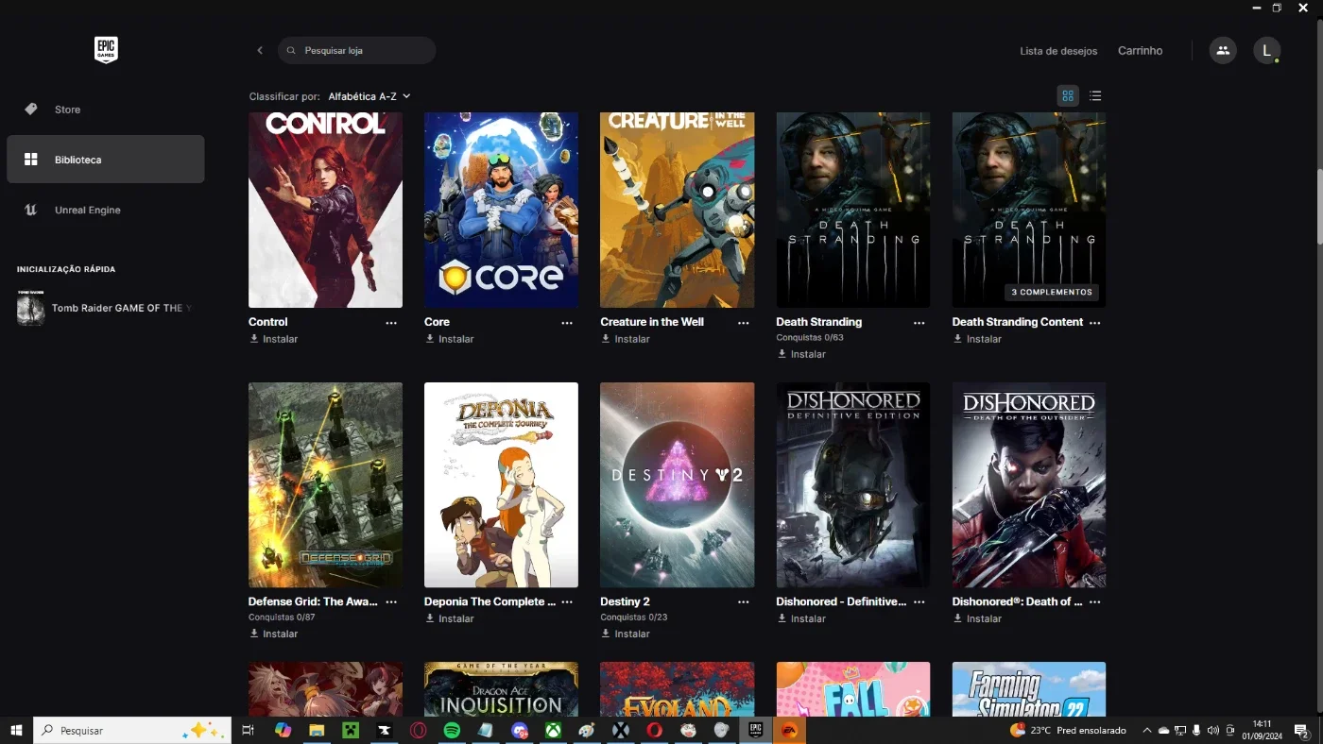The height and width of the screenshot is (744, 1323).
Task: Open the Destiny 2 cover art
Action: tap(678, 485)
